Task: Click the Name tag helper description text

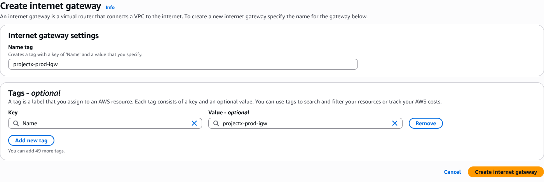Action: [x=75, y=54]
